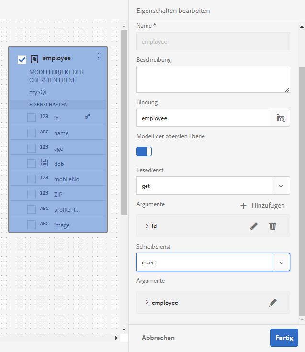Uncheck the employee model object checkbox
Image resolution: width=305 pixels, height=352 pixels.
click(x=22, y=59)
